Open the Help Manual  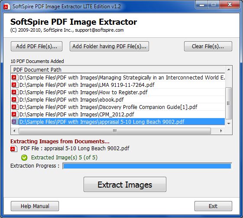pos(35,206)
